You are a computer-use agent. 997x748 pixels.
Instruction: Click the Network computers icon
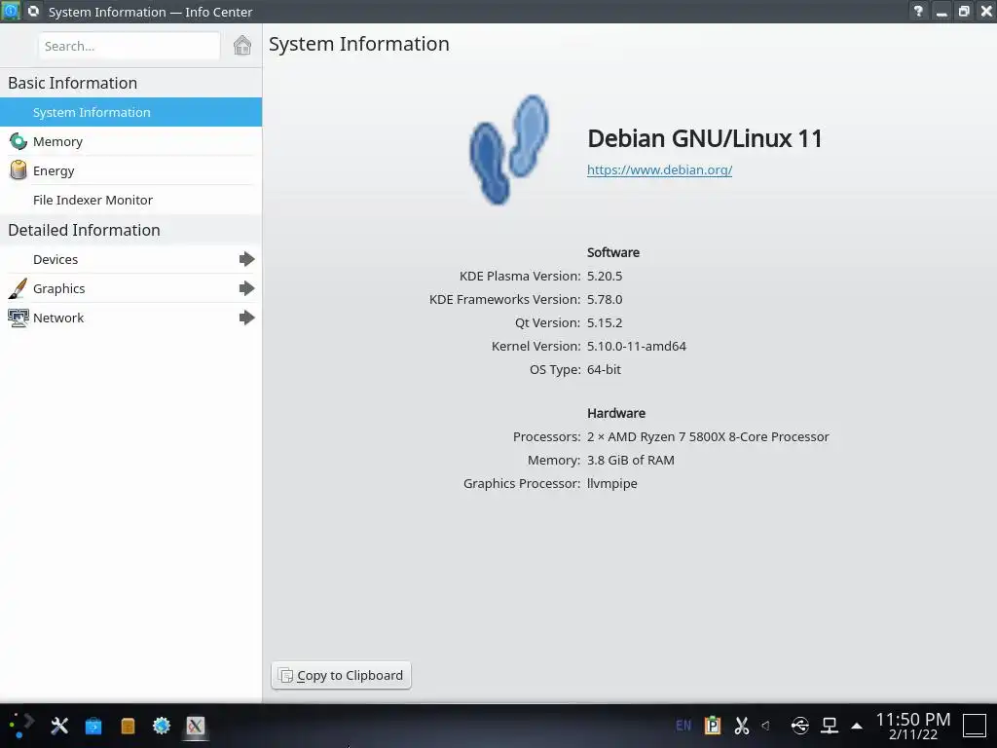(18, 318)
